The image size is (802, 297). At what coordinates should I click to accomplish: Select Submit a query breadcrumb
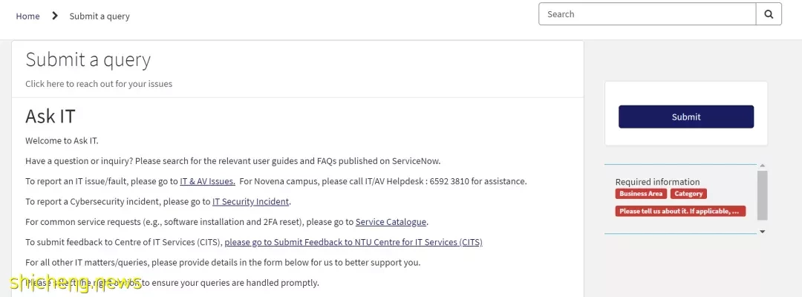[x=100, y=16]
